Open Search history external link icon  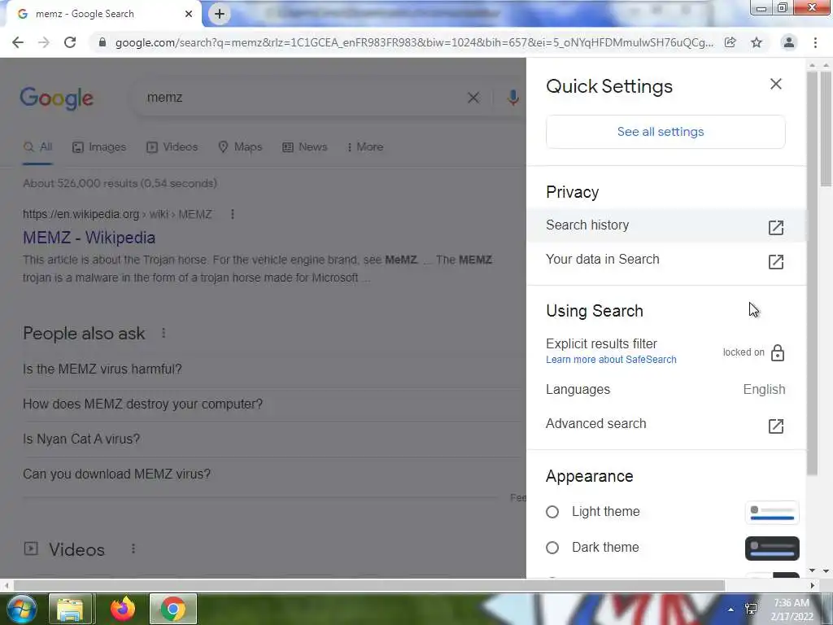point(775,227)
